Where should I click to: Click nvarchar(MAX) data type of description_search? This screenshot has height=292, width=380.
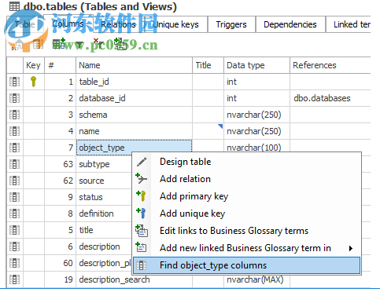(256, 280)
